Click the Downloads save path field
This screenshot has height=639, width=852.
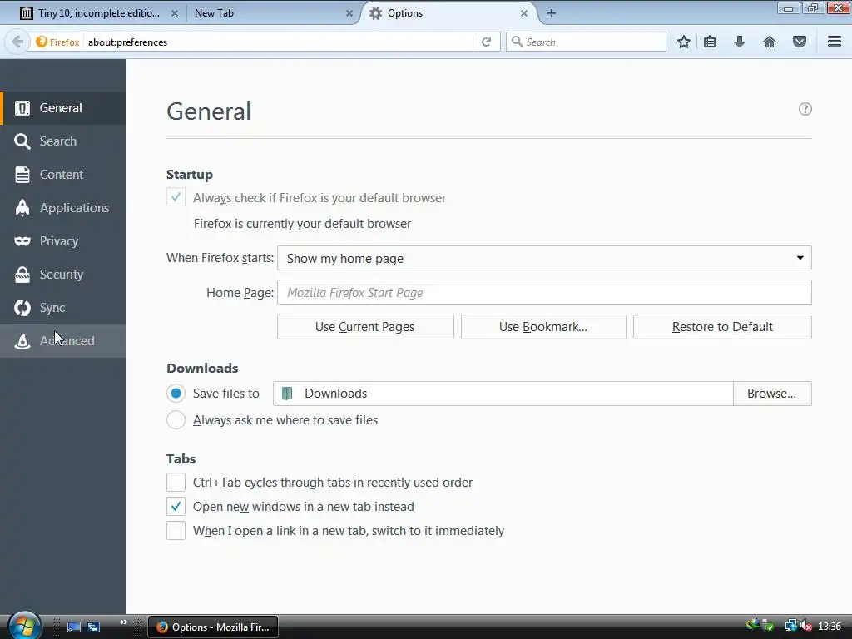(x=503, y=394)
